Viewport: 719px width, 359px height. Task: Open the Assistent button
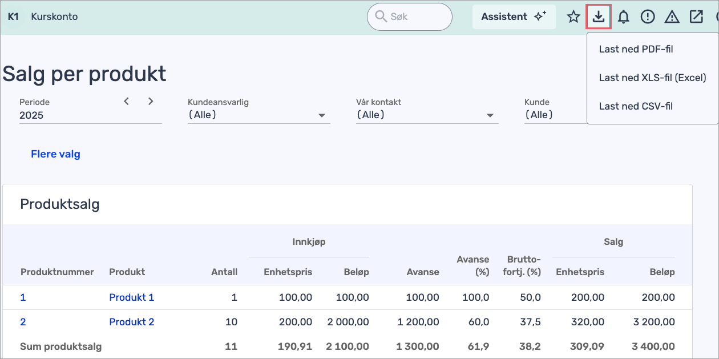[514, 17]
